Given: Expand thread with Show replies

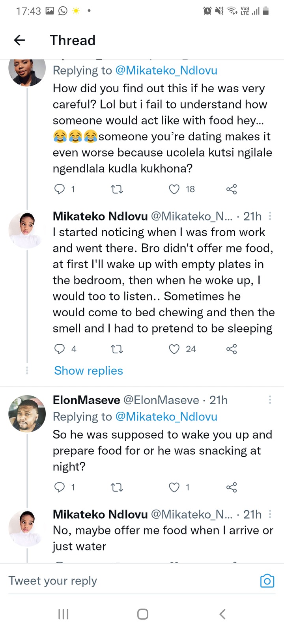Looking at the screenshot, I should click(x=88, y=371).
